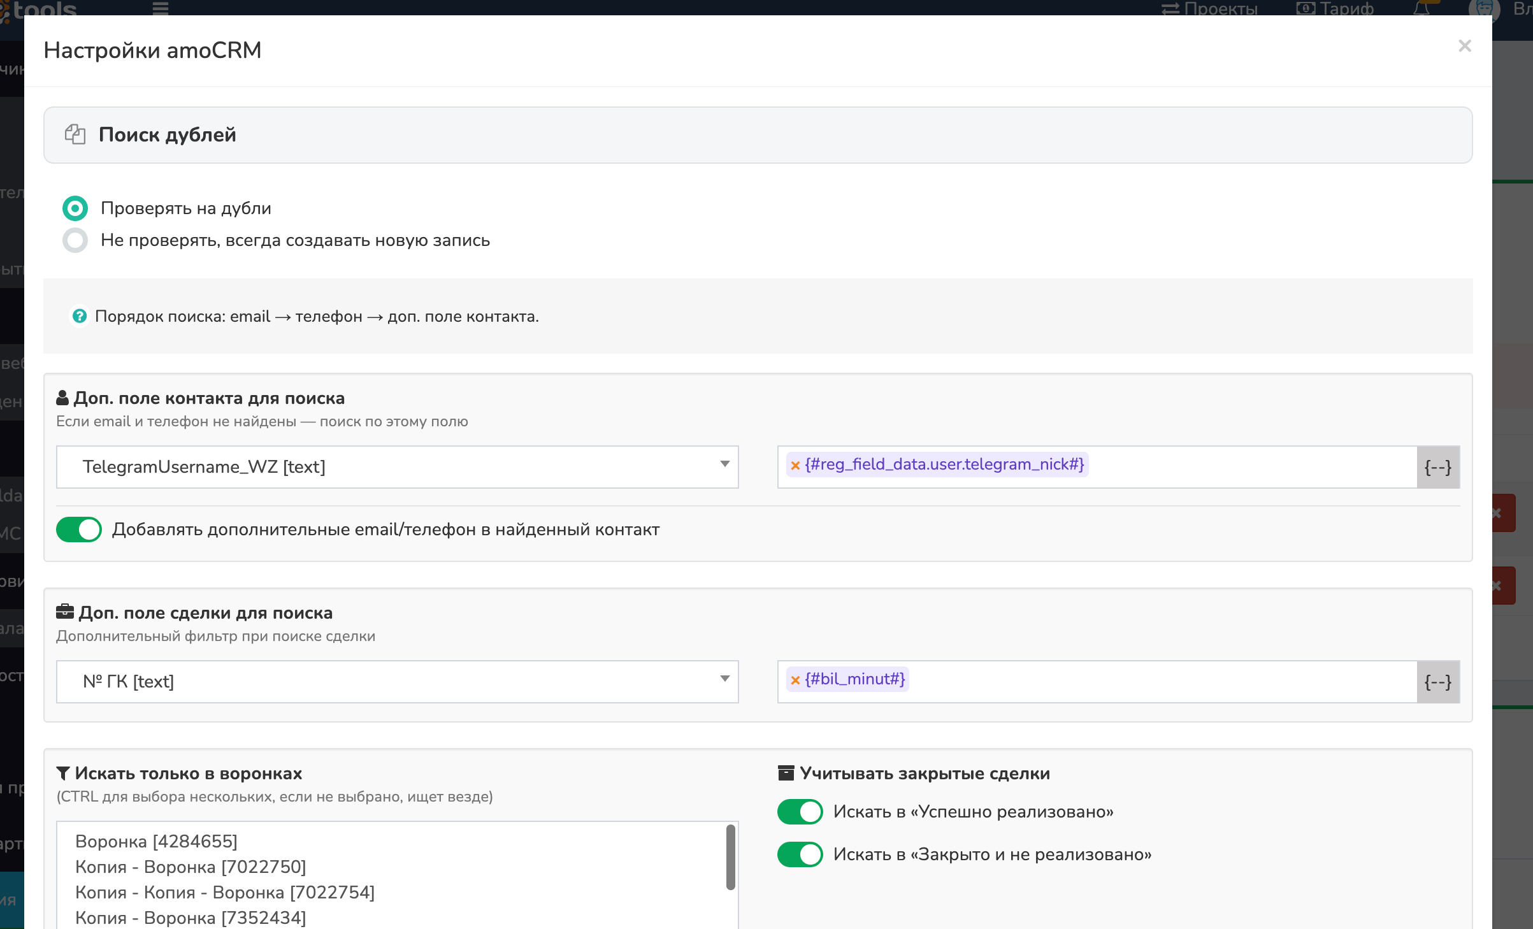This screenshot has height=929, width=1533.
Task: Remove the bil_minut variable tag
Action: tap(795, 680)
